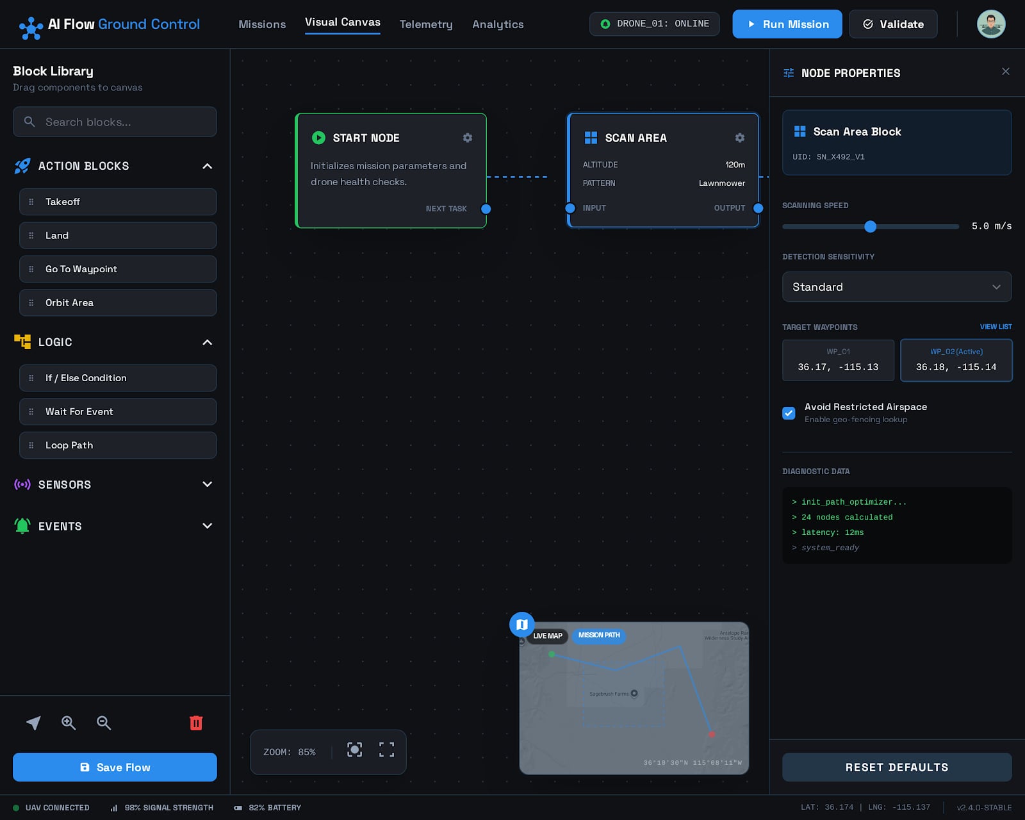Open the Scan Area settings gear

pyautogui.click(x=740, y=138)
